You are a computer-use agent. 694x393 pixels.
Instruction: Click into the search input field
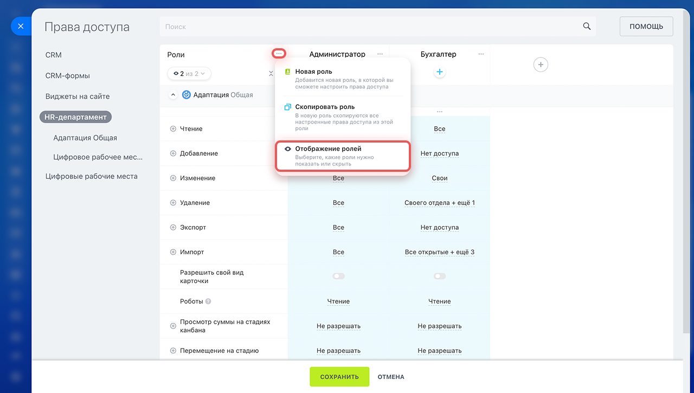click(369, 27)
